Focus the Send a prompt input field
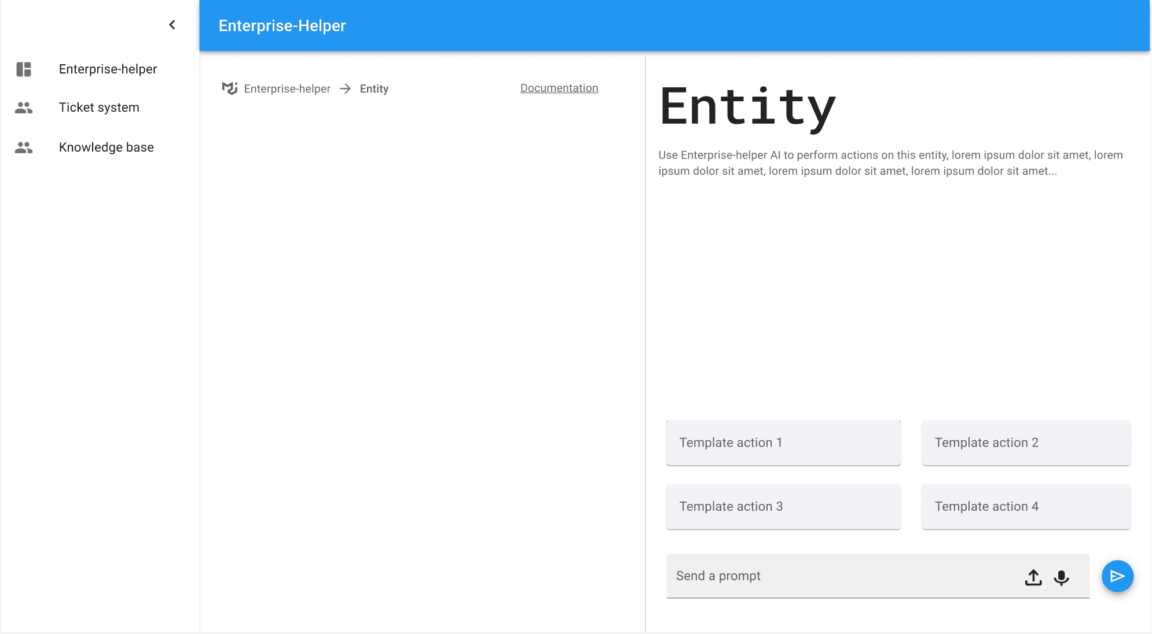1152x634 pixels. [x=839, y=576]
